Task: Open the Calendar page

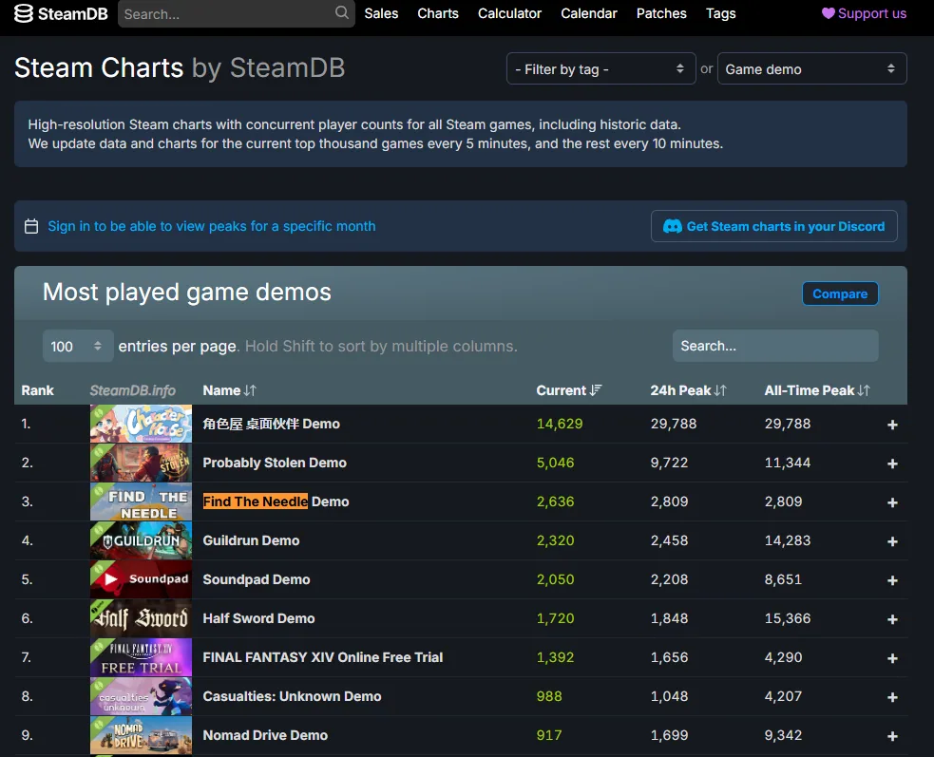Action: coord(588,13)
